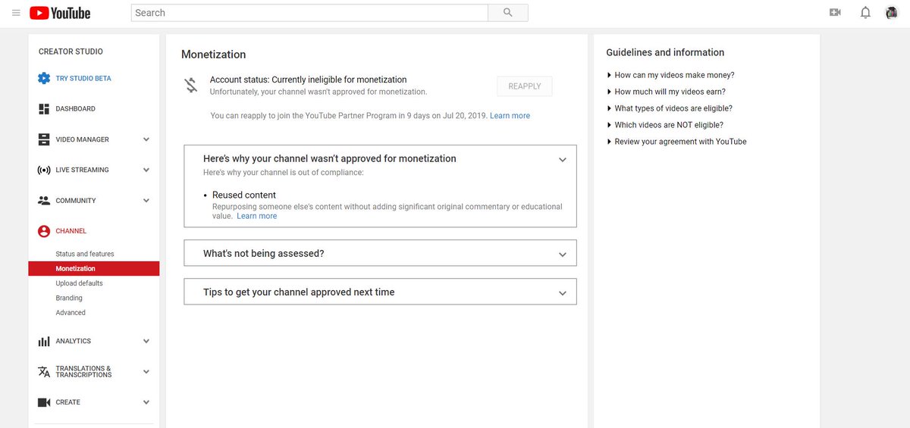Screen dimensions: 910x428
Task: Open Upload defaults page
Action: pos(80,283)
